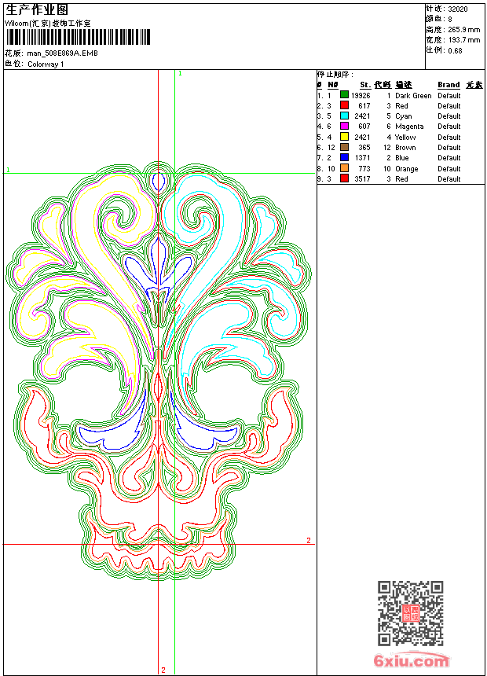Click the Dark Green color swatch
Image resolution: width=487 pixels, height=676 pixels.
pos(344,95)
